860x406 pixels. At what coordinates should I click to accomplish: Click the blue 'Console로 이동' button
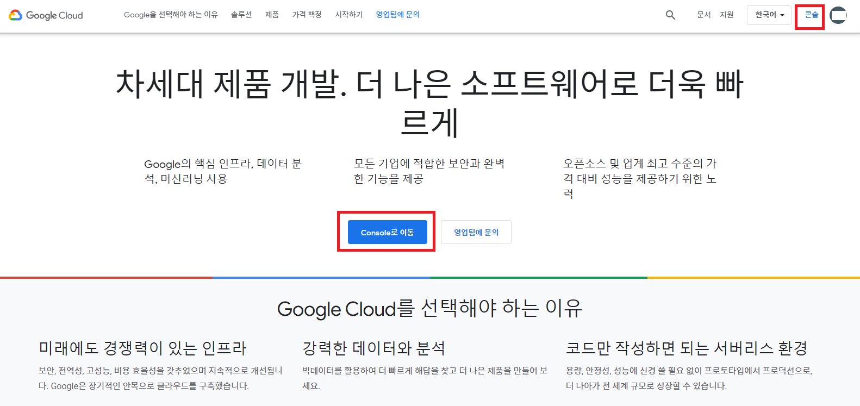pos(387,232)
